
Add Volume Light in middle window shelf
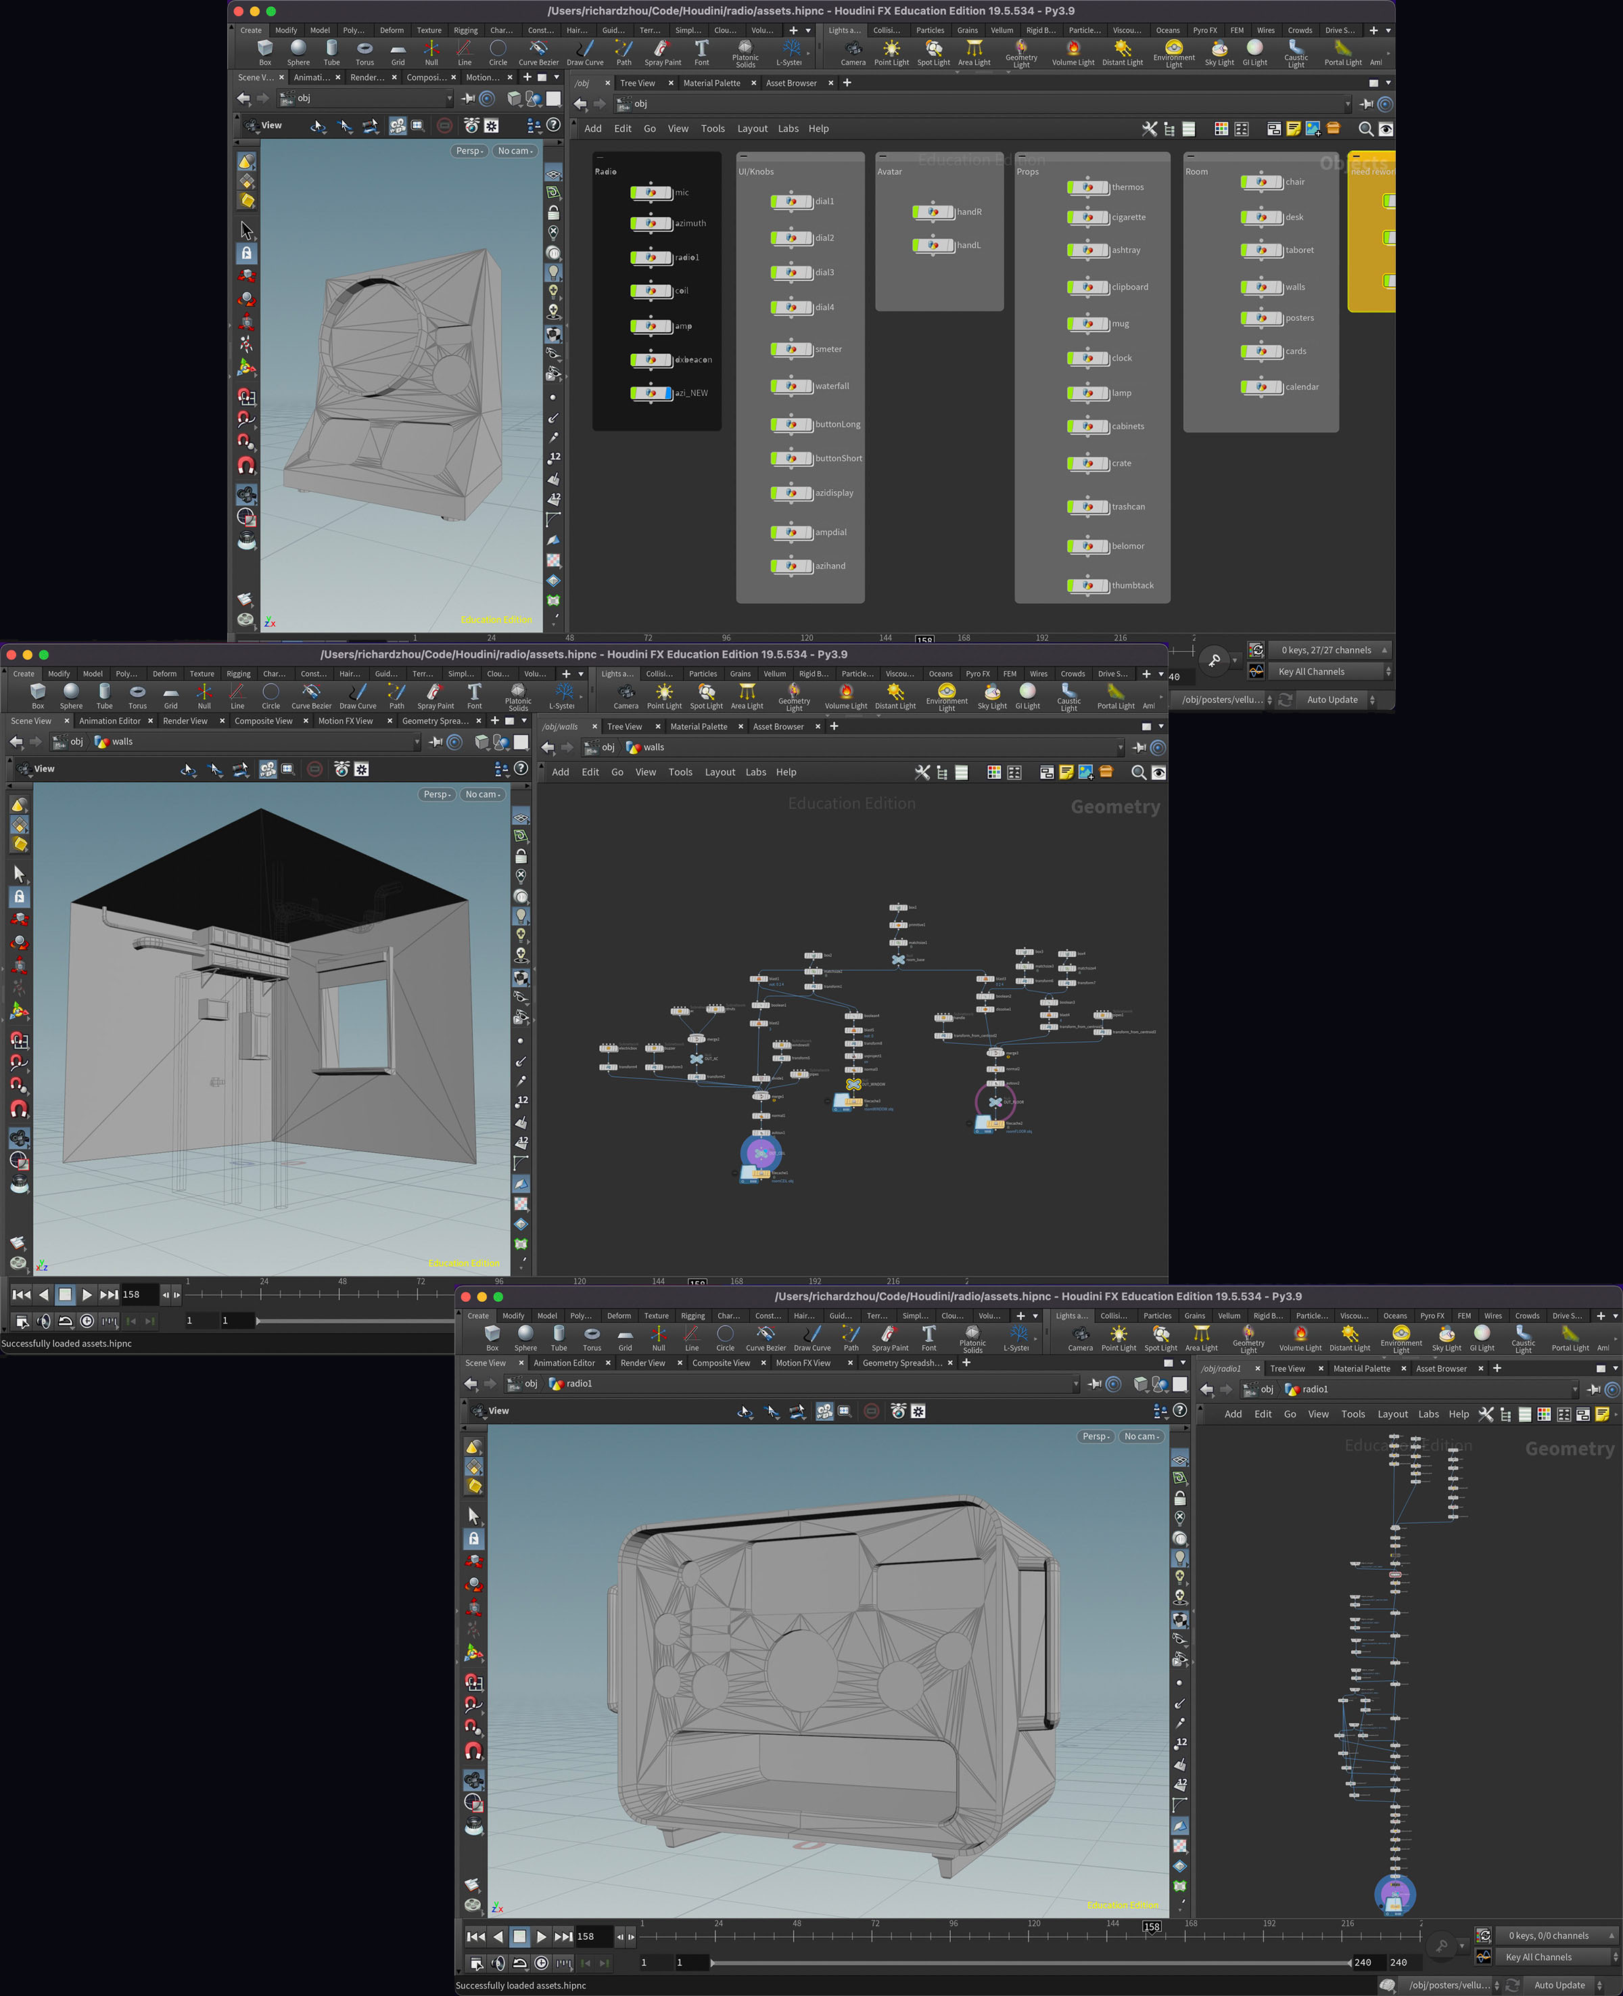tap(846, 696)
